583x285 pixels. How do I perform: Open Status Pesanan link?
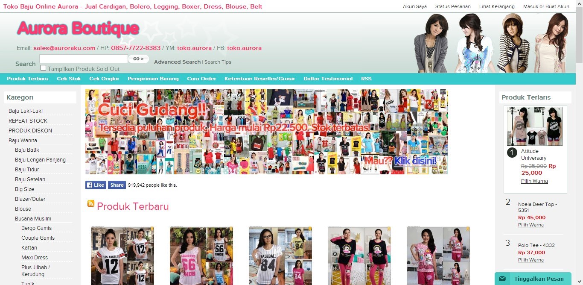coord(453,6)
